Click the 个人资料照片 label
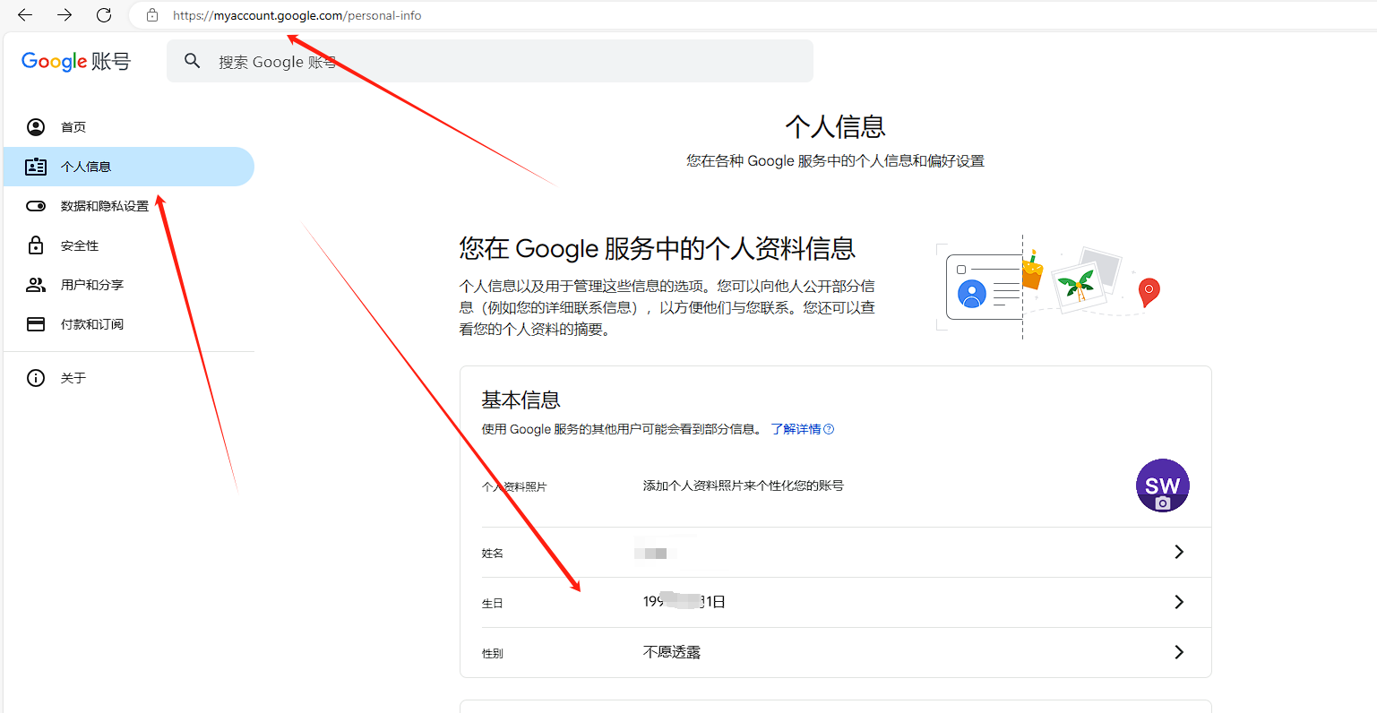 point(514,486)
